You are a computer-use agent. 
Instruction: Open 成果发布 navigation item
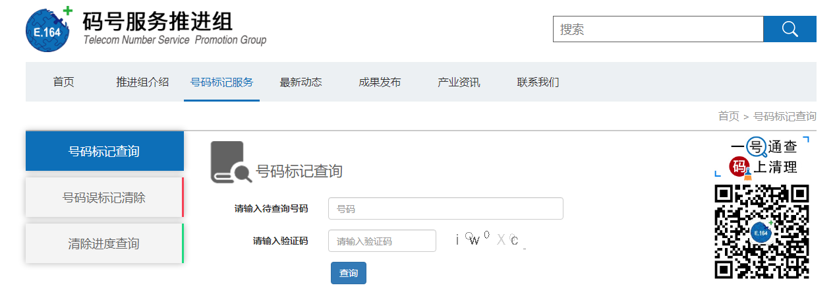380,82
